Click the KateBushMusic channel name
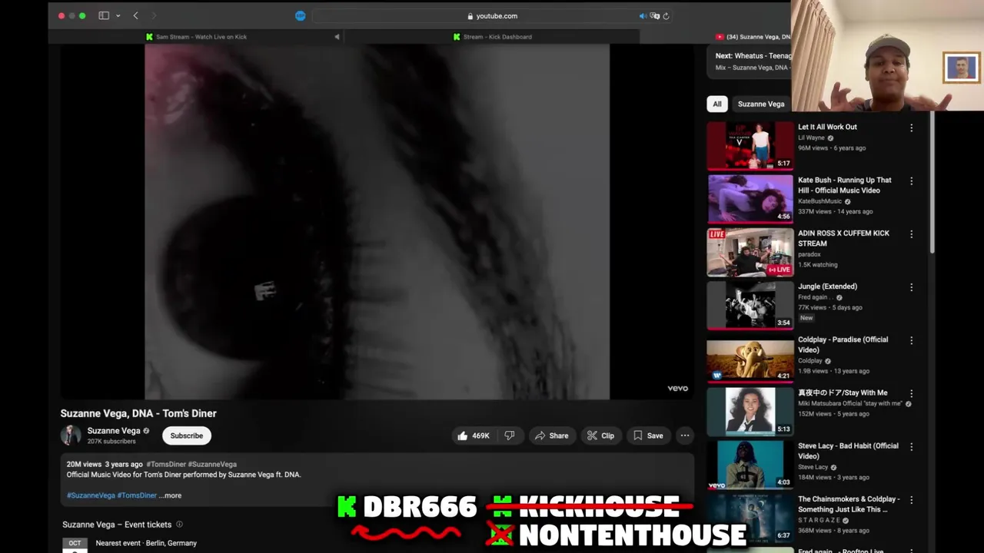Image resolution: width=984 pixels, height=553 pixels. tap(819, 201)
